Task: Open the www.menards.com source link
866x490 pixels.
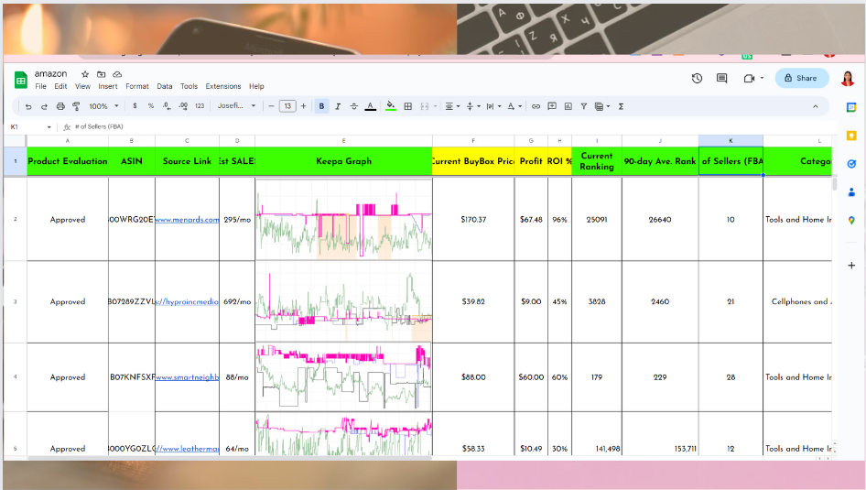Action: pyautogui.click(x=188, y=219)
